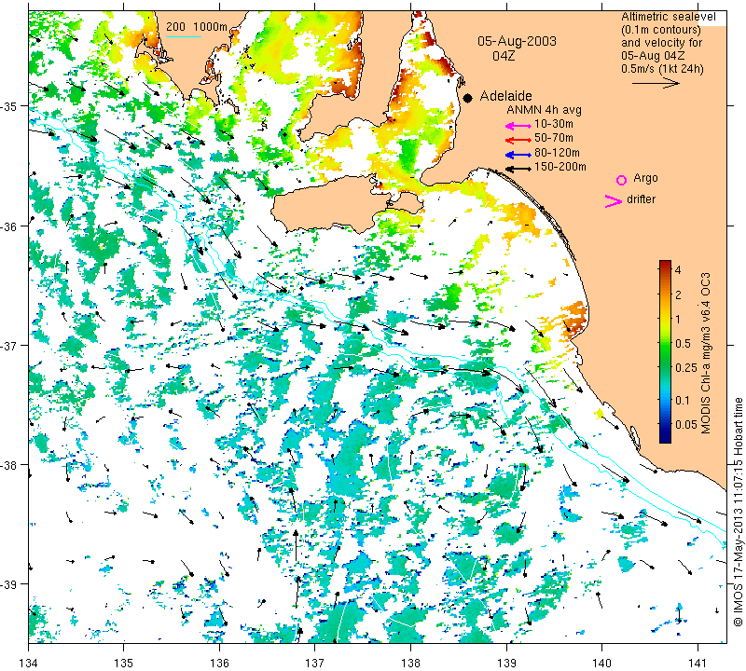Click the 80-120m depth label
This screenshot has height=671, width=746.
click(557, 153)
